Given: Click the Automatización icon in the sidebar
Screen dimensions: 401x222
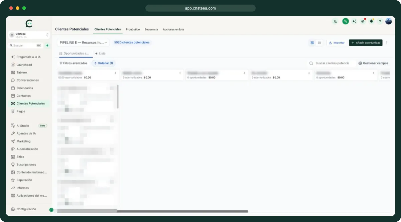Looking at the screenshot, I should 13,149.
